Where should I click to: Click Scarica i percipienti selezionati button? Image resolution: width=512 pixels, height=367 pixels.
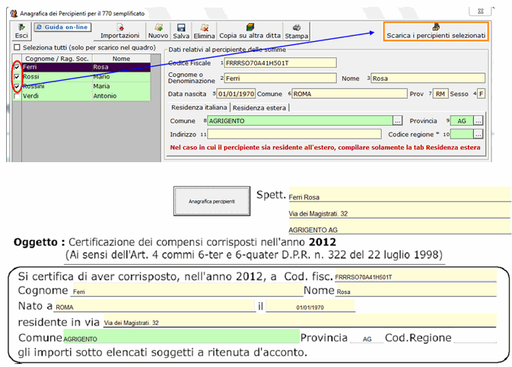tap(436, 31)
